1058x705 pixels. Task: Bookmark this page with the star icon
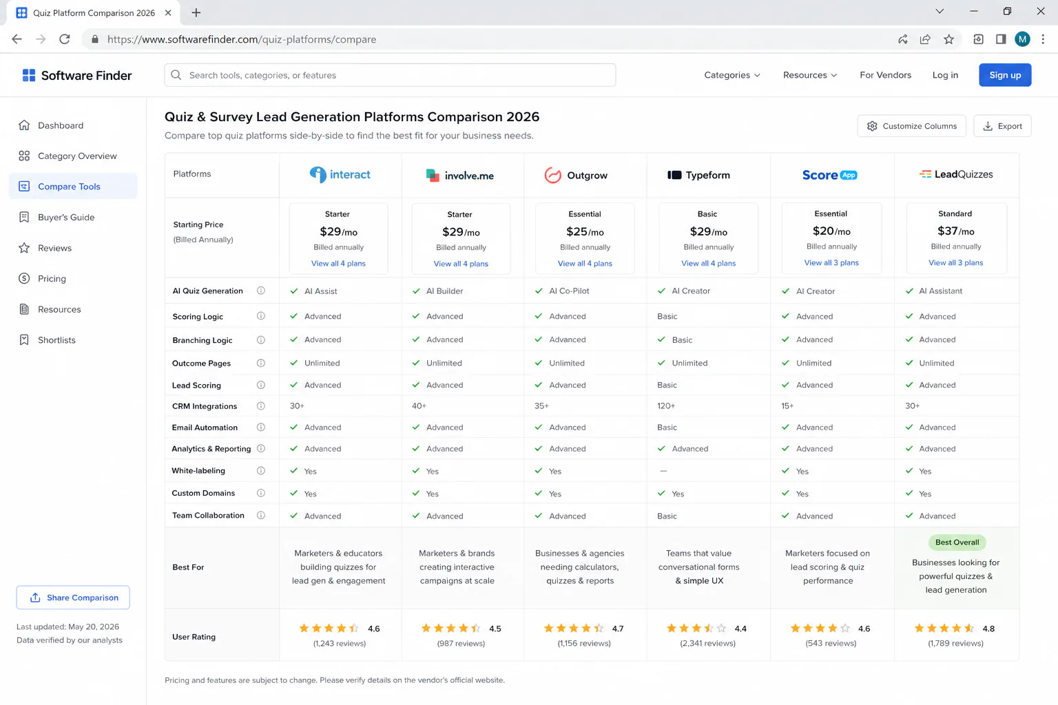click(x=948, y=39)
